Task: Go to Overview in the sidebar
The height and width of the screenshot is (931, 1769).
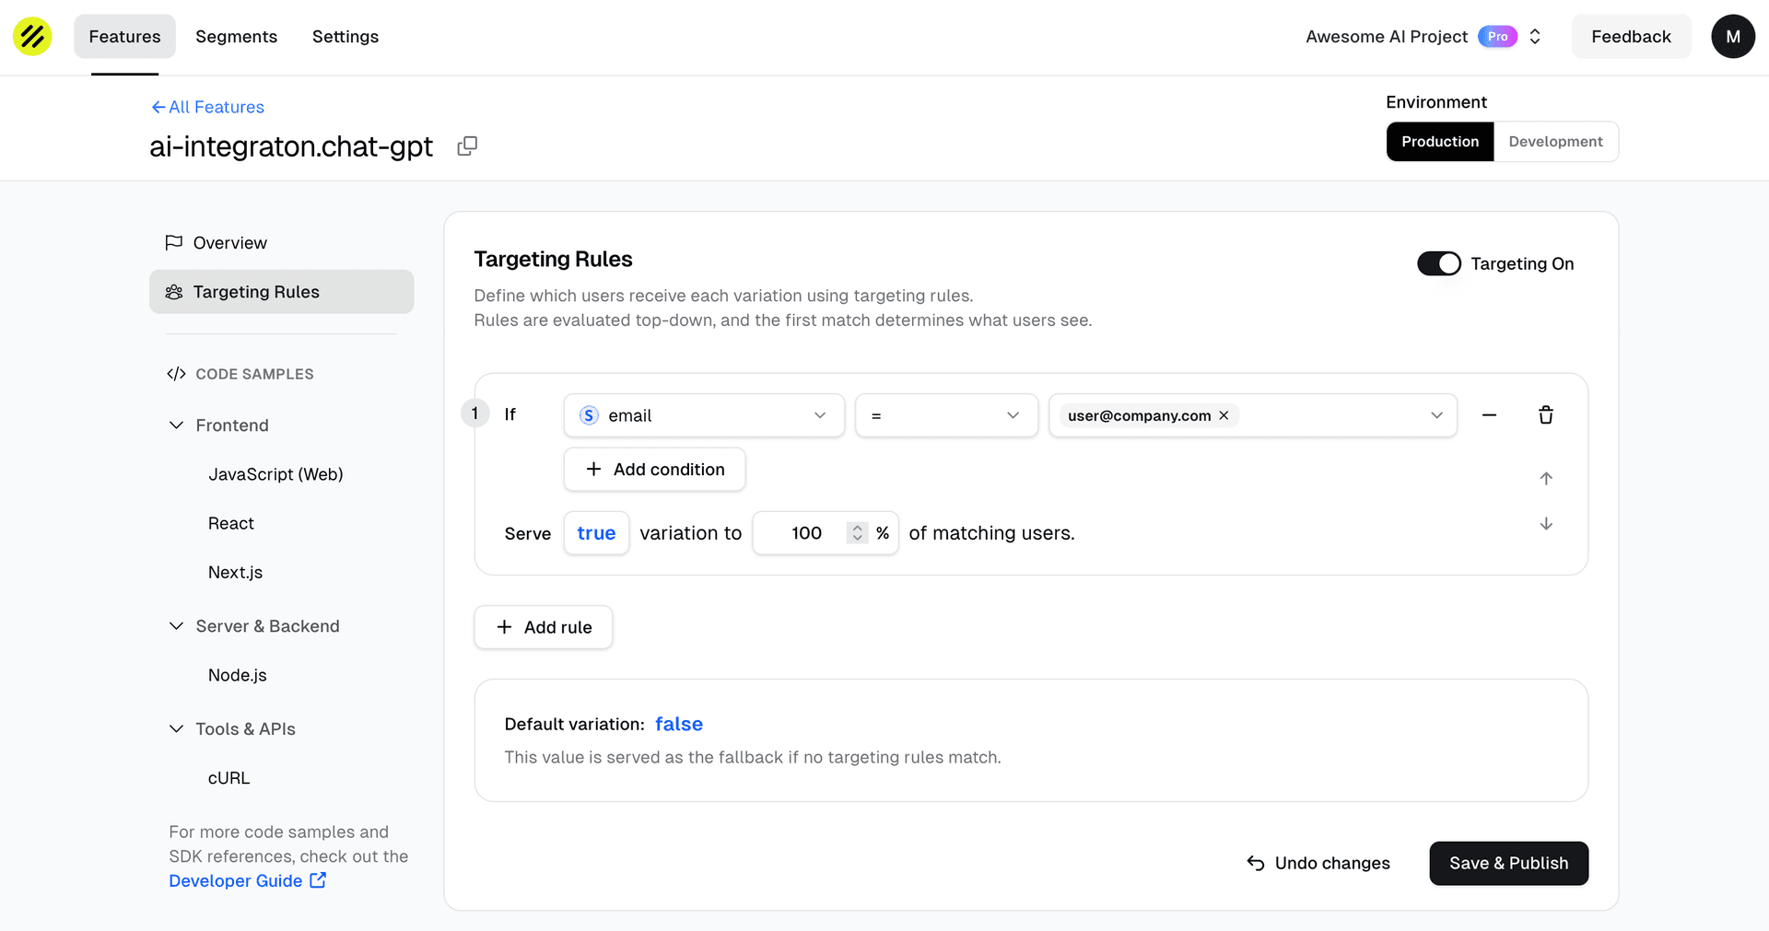Action: (229, 243)
